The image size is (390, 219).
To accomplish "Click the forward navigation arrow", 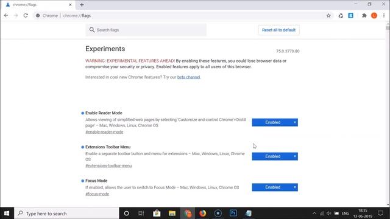I will coord(16,15).
